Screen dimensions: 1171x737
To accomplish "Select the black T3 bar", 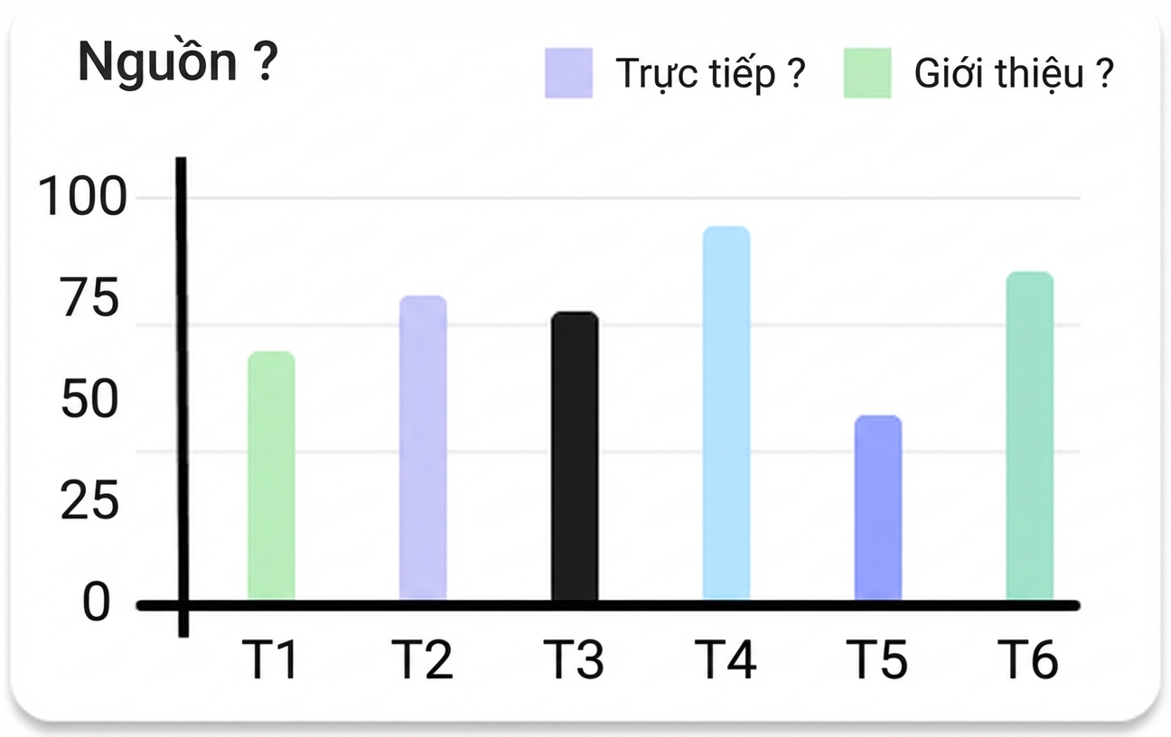I will [x=575, y=455].
